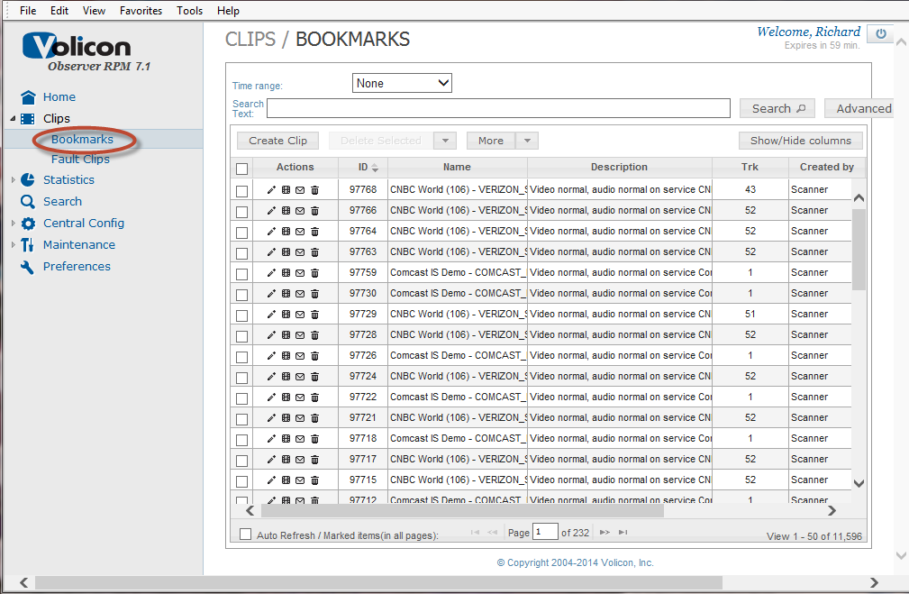Open the film strip icon for clip 97766
The image size is (909, 594).
click(x=286, y=211)
